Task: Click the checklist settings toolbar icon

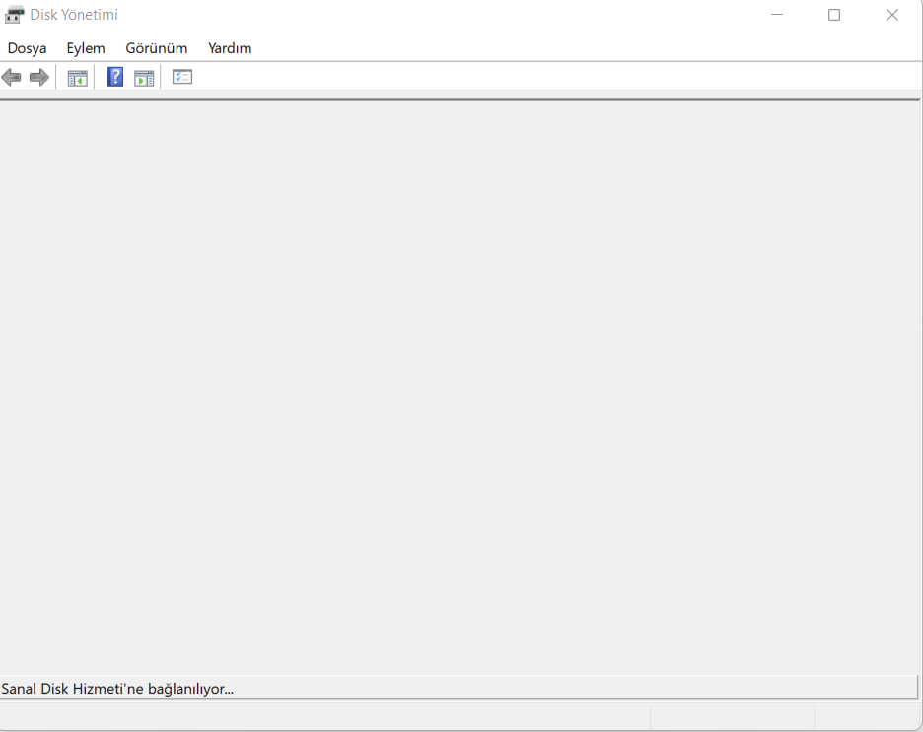Action: tap(182, 77)
